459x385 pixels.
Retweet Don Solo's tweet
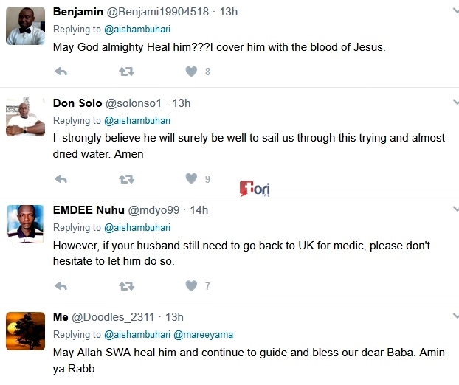(x=126, y=178)
